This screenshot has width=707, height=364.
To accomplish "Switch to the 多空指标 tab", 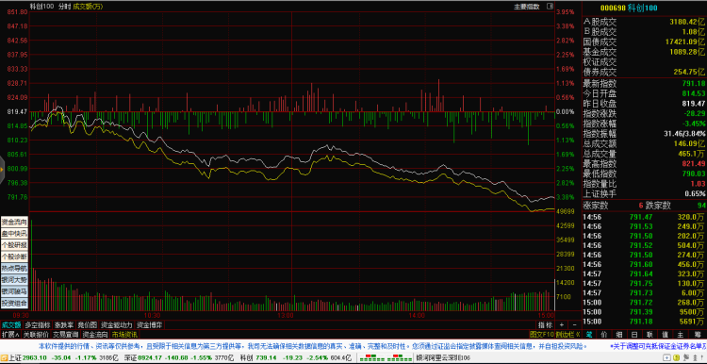I will pyautogui.click(x=38, y=324).
